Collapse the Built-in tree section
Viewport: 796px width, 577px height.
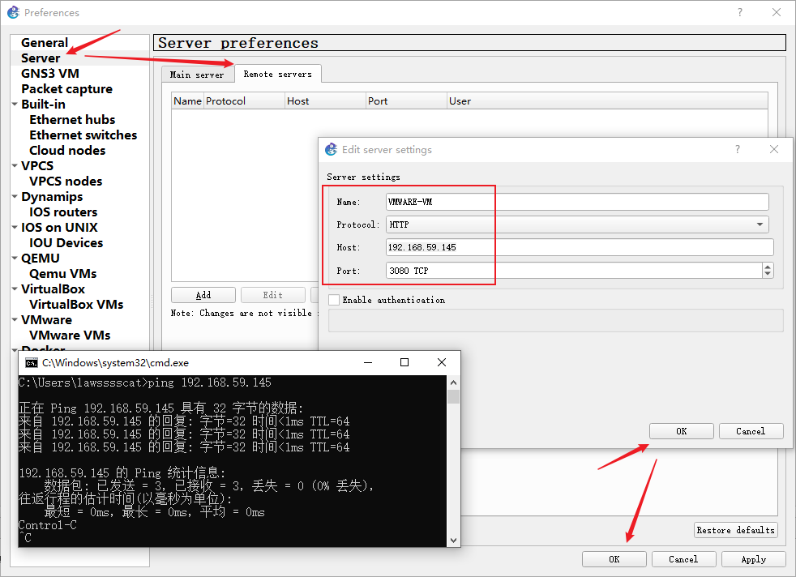pyautogui.click(x=15, y=104)
